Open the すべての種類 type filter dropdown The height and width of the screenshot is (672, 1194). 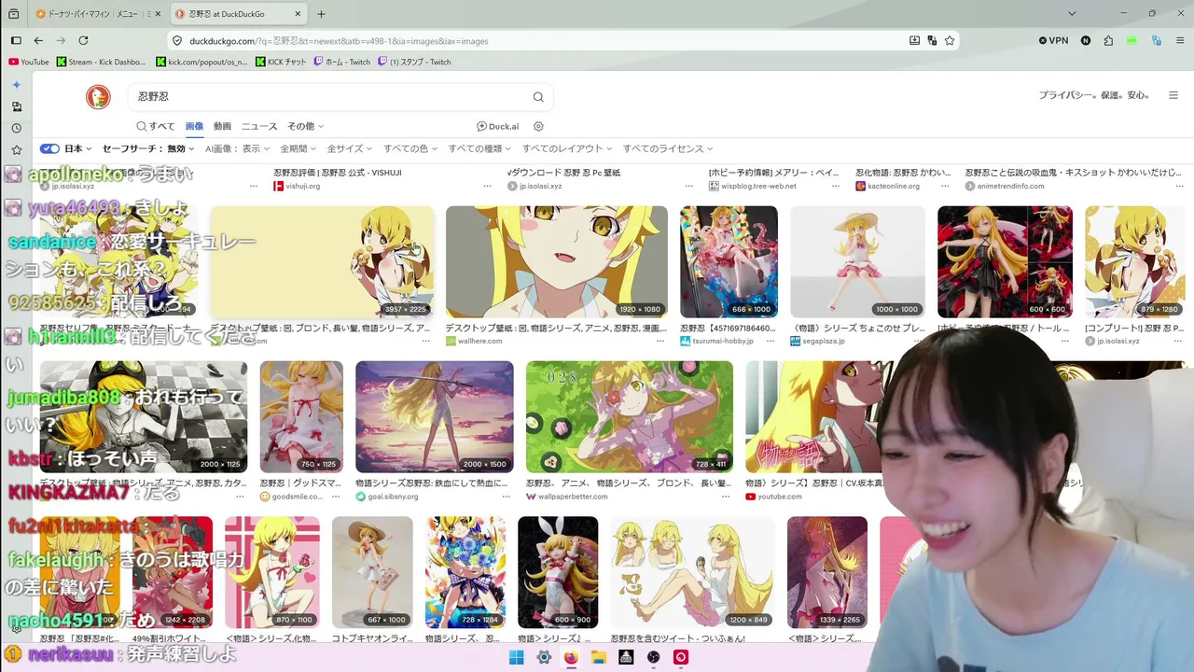[479, 148]
